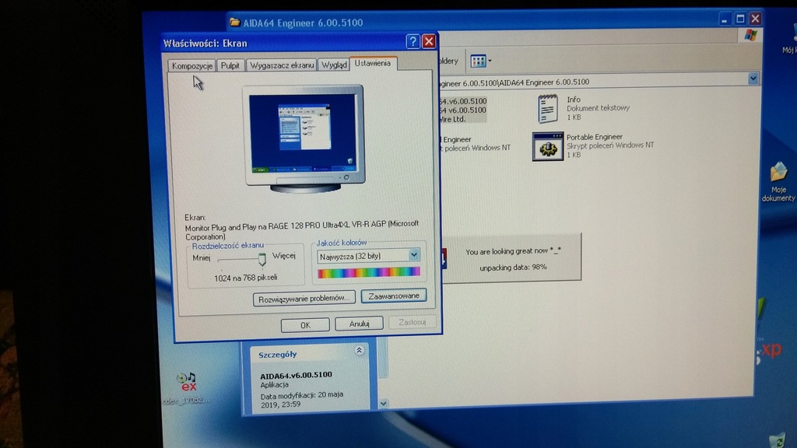Select the Info text document icon
The width and height of the screenshot is (797, 448).
(547, 109)
